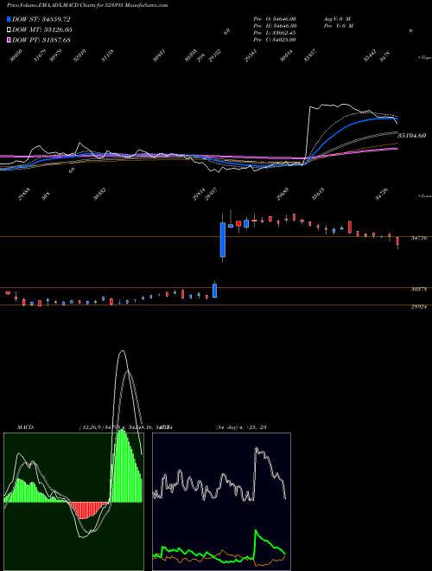Click the large blue gap-up candlestick
The image size is (432, 571).
[223, 240]
